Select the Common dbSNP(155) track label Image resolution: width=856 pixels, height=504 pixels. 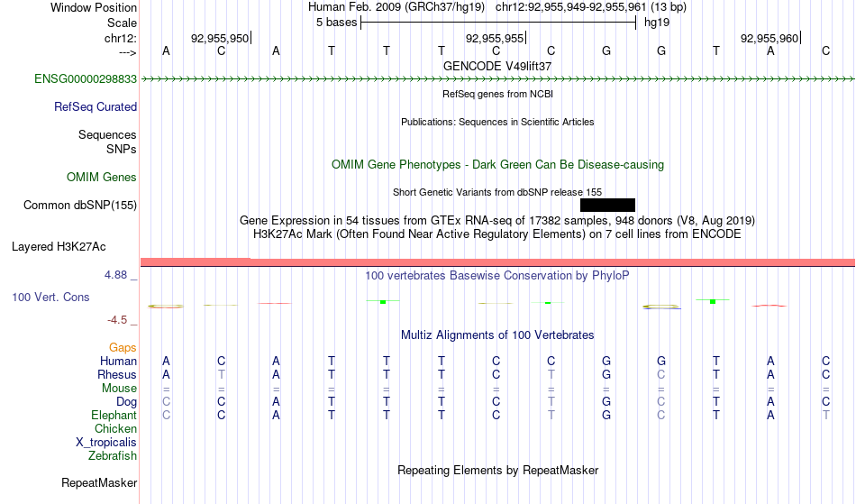[80, 206]
